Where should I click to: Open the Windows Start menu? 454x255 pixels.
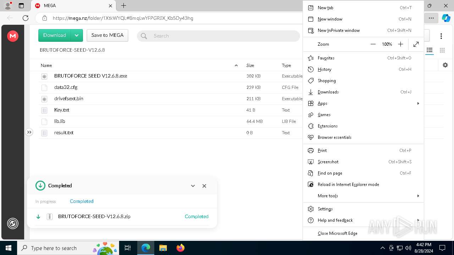coord(9,248)
